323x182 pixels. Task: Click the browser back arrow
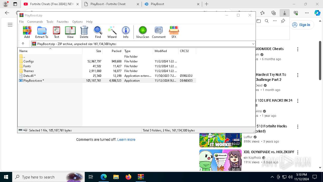pos(7,13)
